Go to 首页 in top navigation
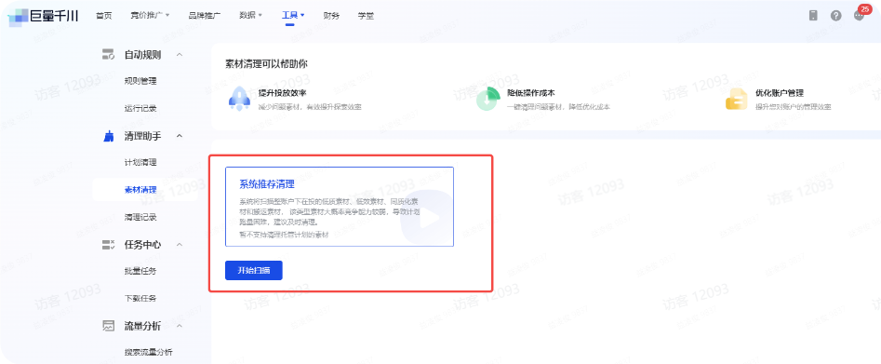This screenshot has height=364, width=881. tap(104, 16)
